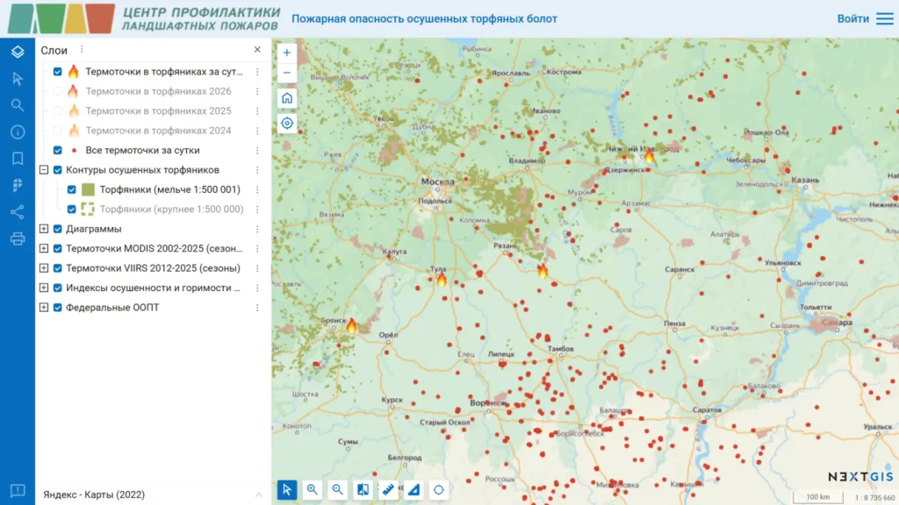The width and height of the screenshot is (899, 505).
Task: Expand the Индексы осушенности и горимости group
Action: point(44,288)
